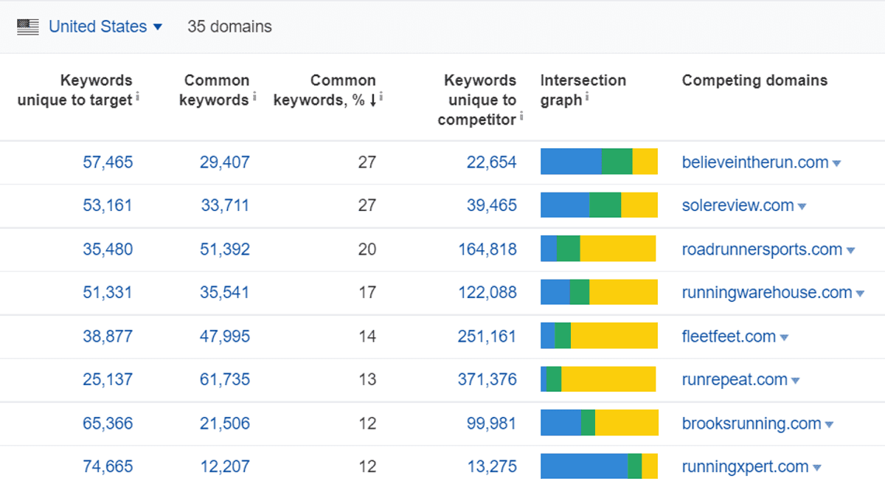Expand dropdown arrow next to runningxpert.com
Screen dimensions: 885x484
(x=816, y=469)
